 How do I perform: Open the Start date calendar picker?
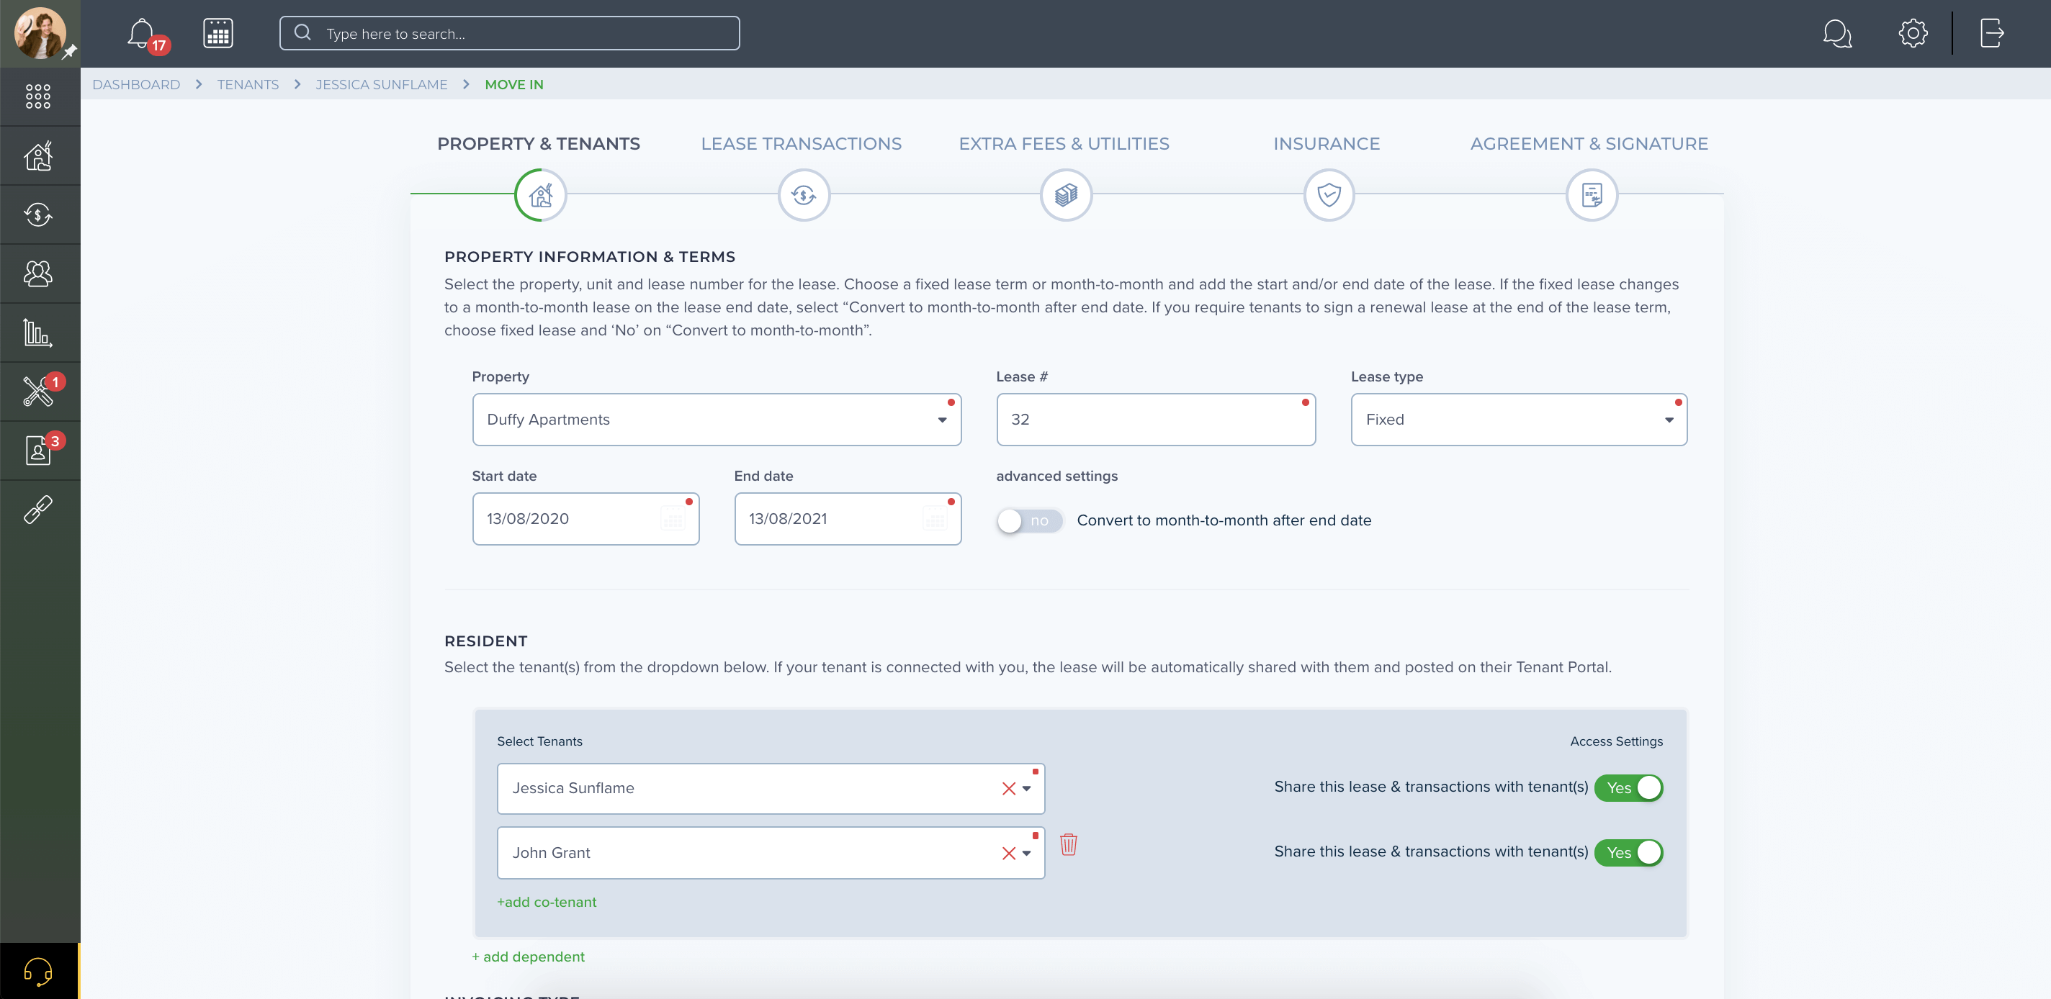(673, 519)
